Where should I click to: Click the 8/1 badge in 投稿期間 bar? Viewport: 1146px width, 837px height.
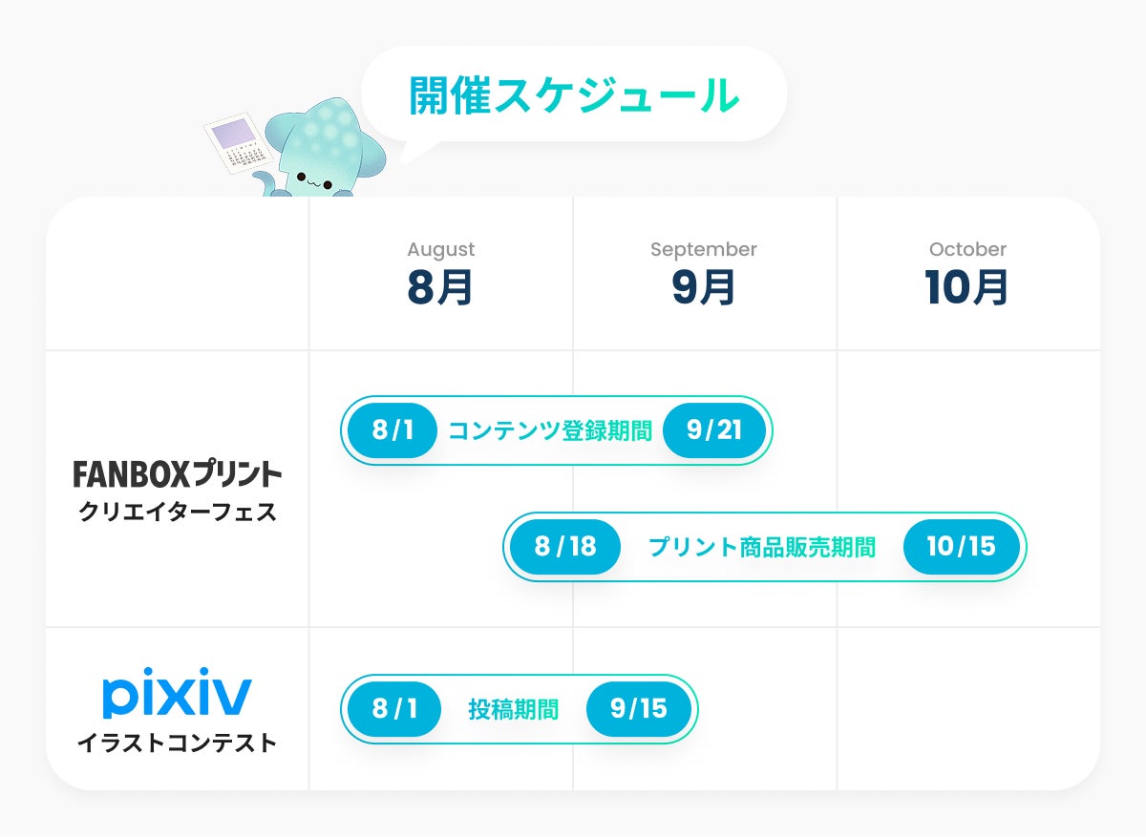[x=394, y=709]
